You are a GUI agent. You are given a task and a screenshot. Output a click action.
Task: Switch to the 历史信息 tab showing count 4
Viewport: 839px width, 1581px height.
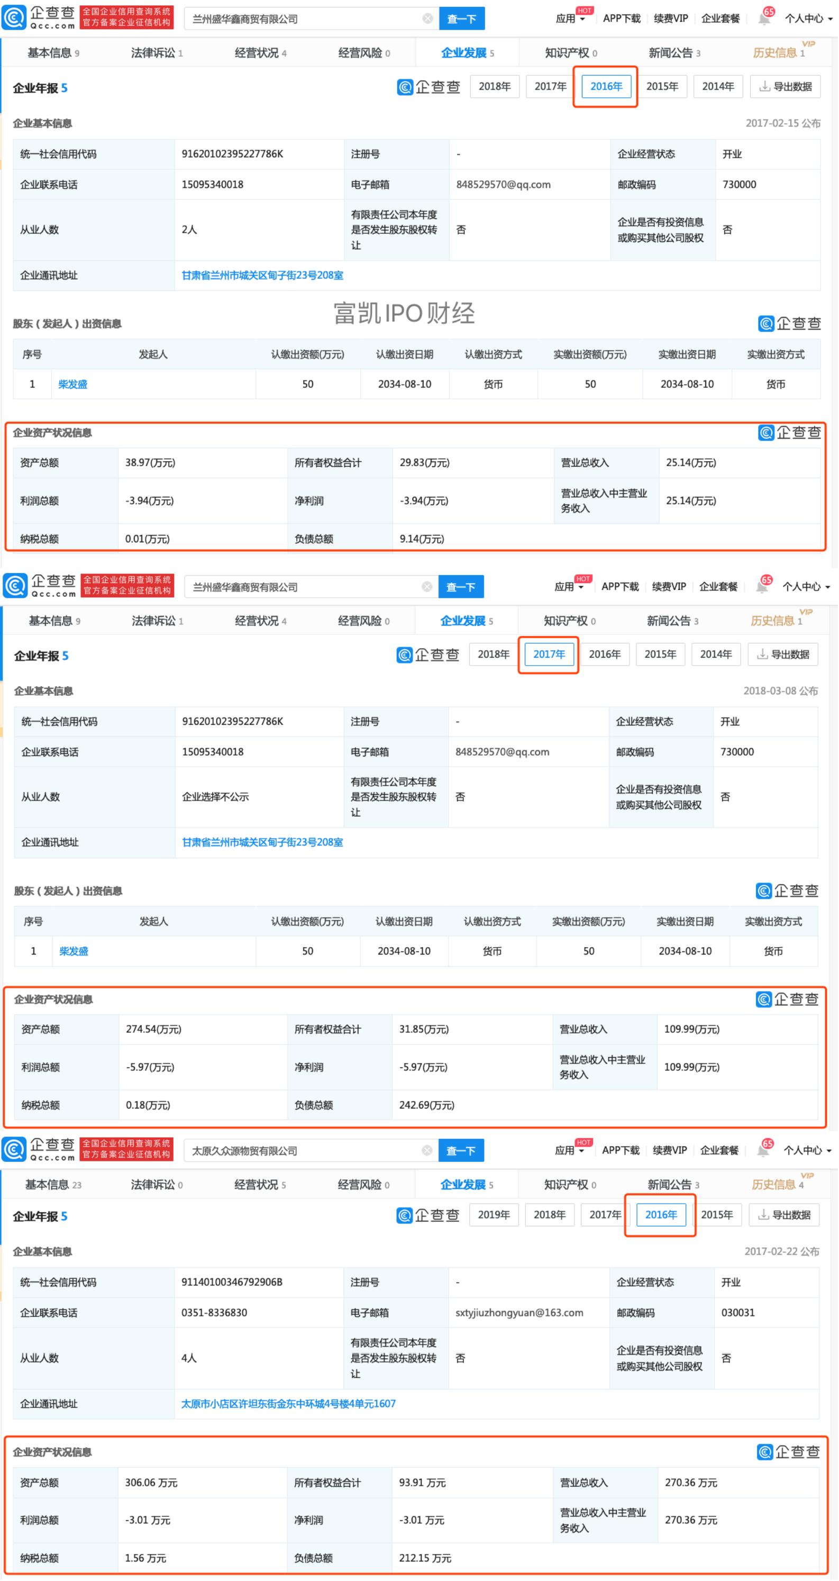click(x=777, y=1185)
